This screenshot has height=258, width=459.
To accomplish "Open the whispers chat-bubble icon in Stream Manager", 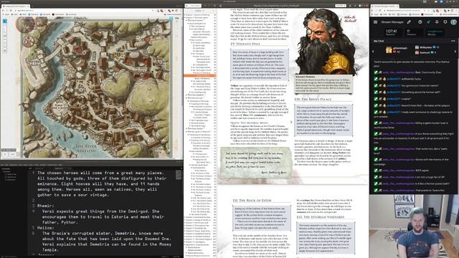I will [445, 22].
